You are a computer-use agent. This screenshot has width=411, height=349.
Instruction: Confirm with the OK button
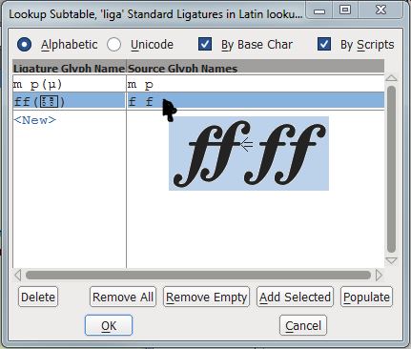click(x=109, y=325)
